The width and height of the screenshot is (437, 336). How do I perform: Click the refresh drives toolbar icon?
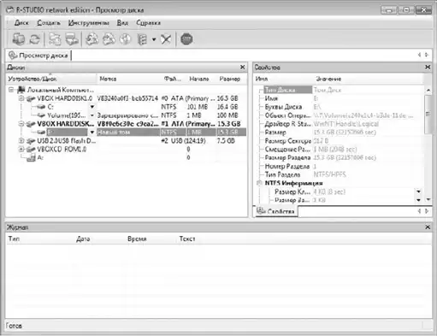click(x=35, y=39)
